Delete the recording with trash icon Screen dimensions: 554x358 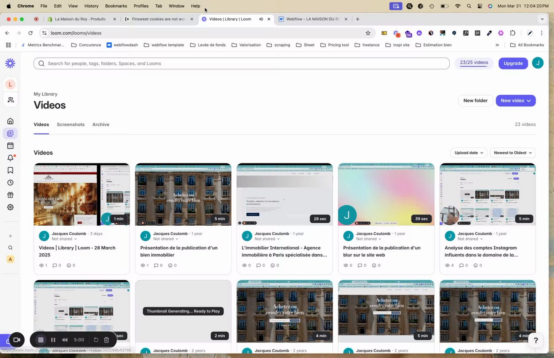pyautogui.click(x=106, y=340)
